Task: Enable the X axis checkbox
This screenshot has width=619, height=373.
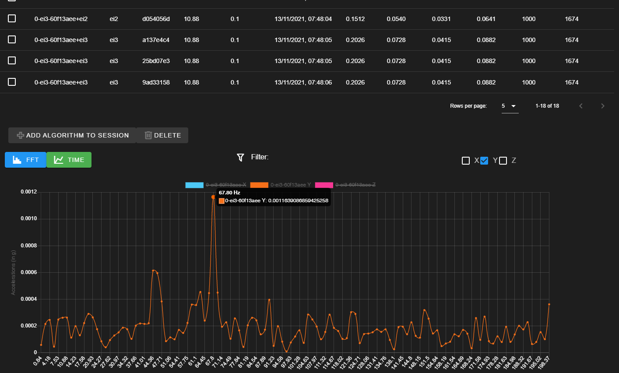Action: tap(466, 161)
